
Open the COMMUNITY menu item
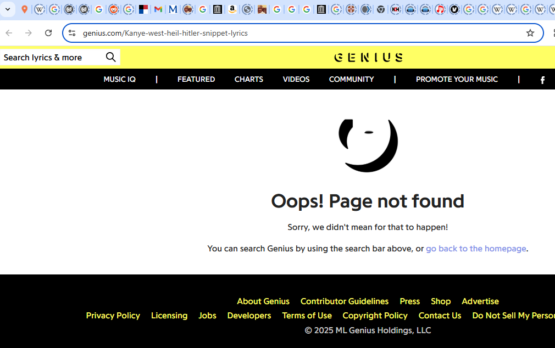(352, 79)
